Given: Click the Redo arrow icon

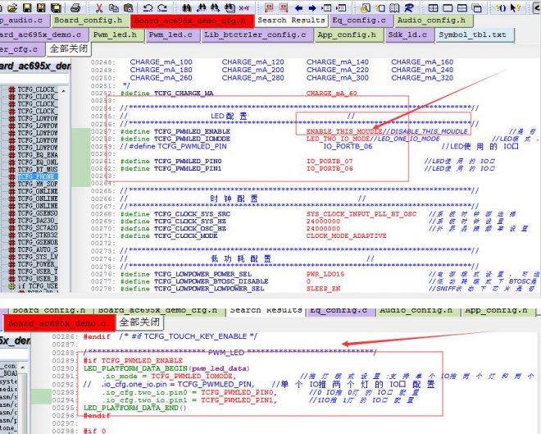Looking at the screenshot, I should point(162,7).
